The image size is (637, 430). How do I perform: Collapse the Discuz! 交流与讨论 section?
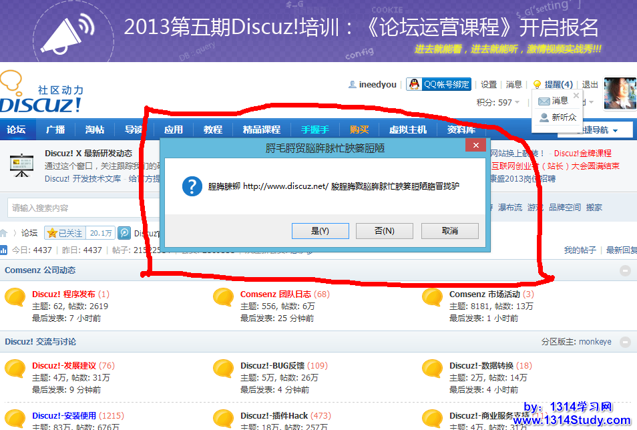(x=625, y=342)
